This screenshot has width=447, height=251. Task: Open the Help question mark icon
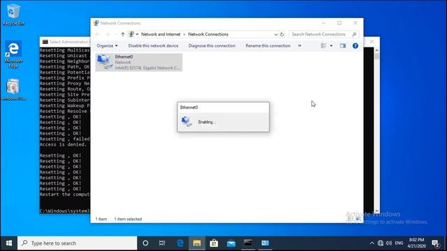pos(356,45)
